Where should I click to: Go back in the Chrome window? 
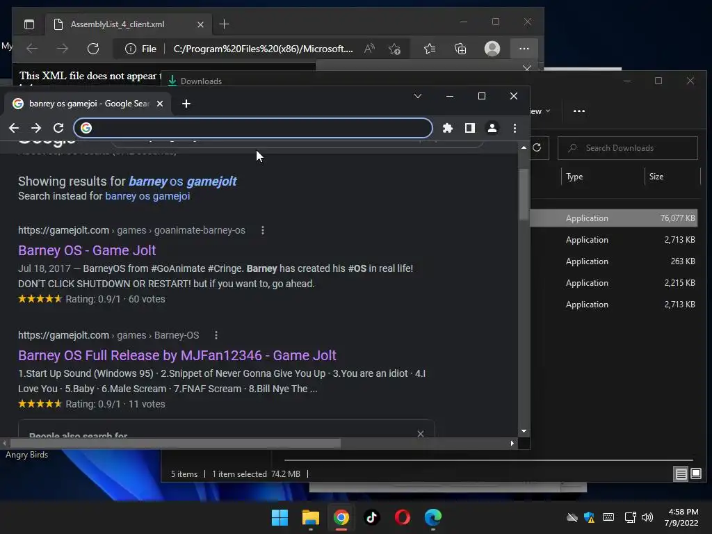pos(14,128)
